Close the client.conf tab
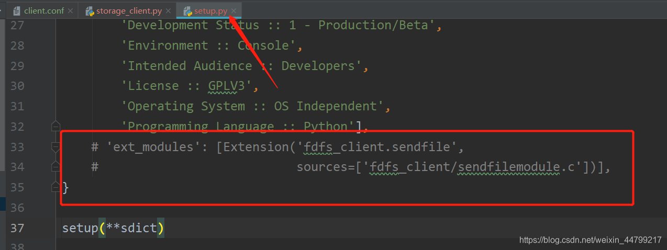Screen dimensions: 667x250 point(71,11)
